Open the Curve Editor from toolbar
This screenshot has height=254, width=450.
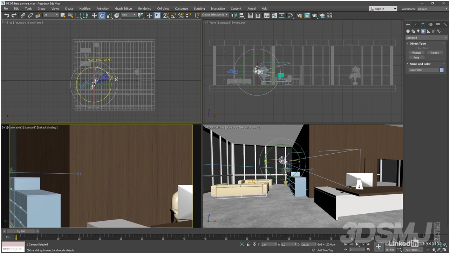274,15
